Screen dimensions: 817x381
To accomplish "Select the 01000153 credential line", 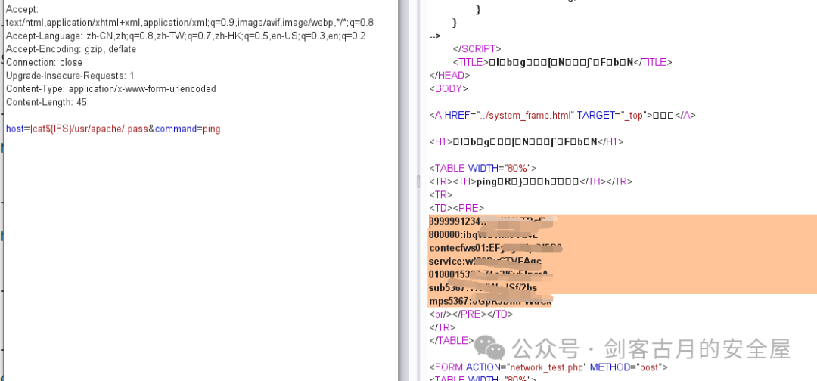I will point(489,274).
